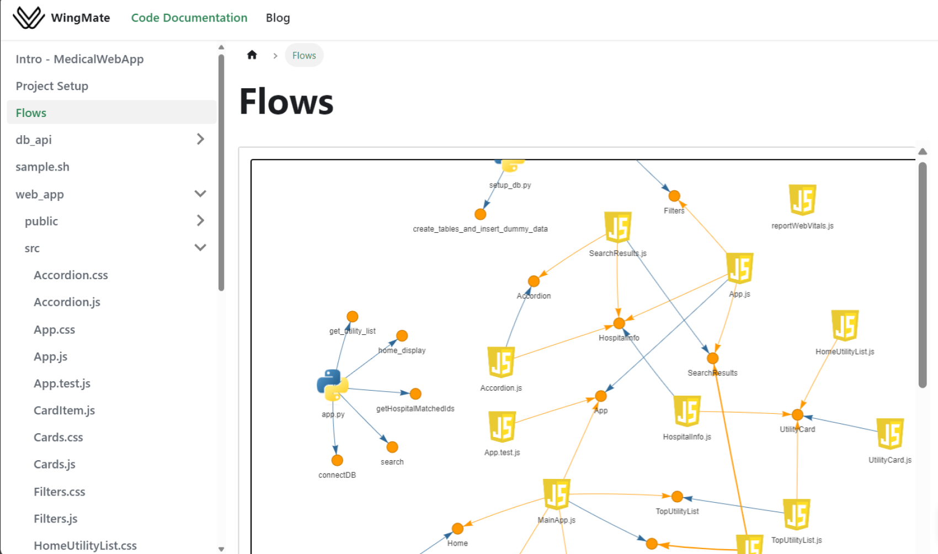Open the src folder label

[x=32, y=248]
